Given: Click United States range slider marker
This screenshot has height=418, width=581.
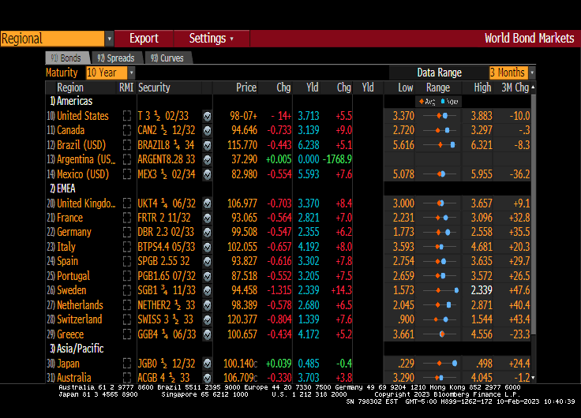Looking at the screenshot, I should click(445, 116).
